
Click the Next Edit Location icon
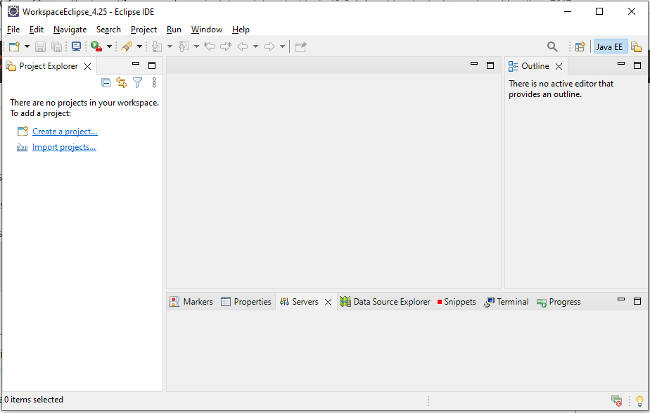(x=226, y=46)
